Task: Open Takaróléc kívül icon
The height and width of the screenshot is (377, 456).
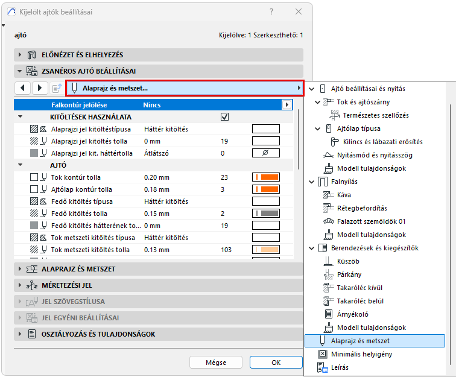Action: pyautogui.click(x=328, y=288)
